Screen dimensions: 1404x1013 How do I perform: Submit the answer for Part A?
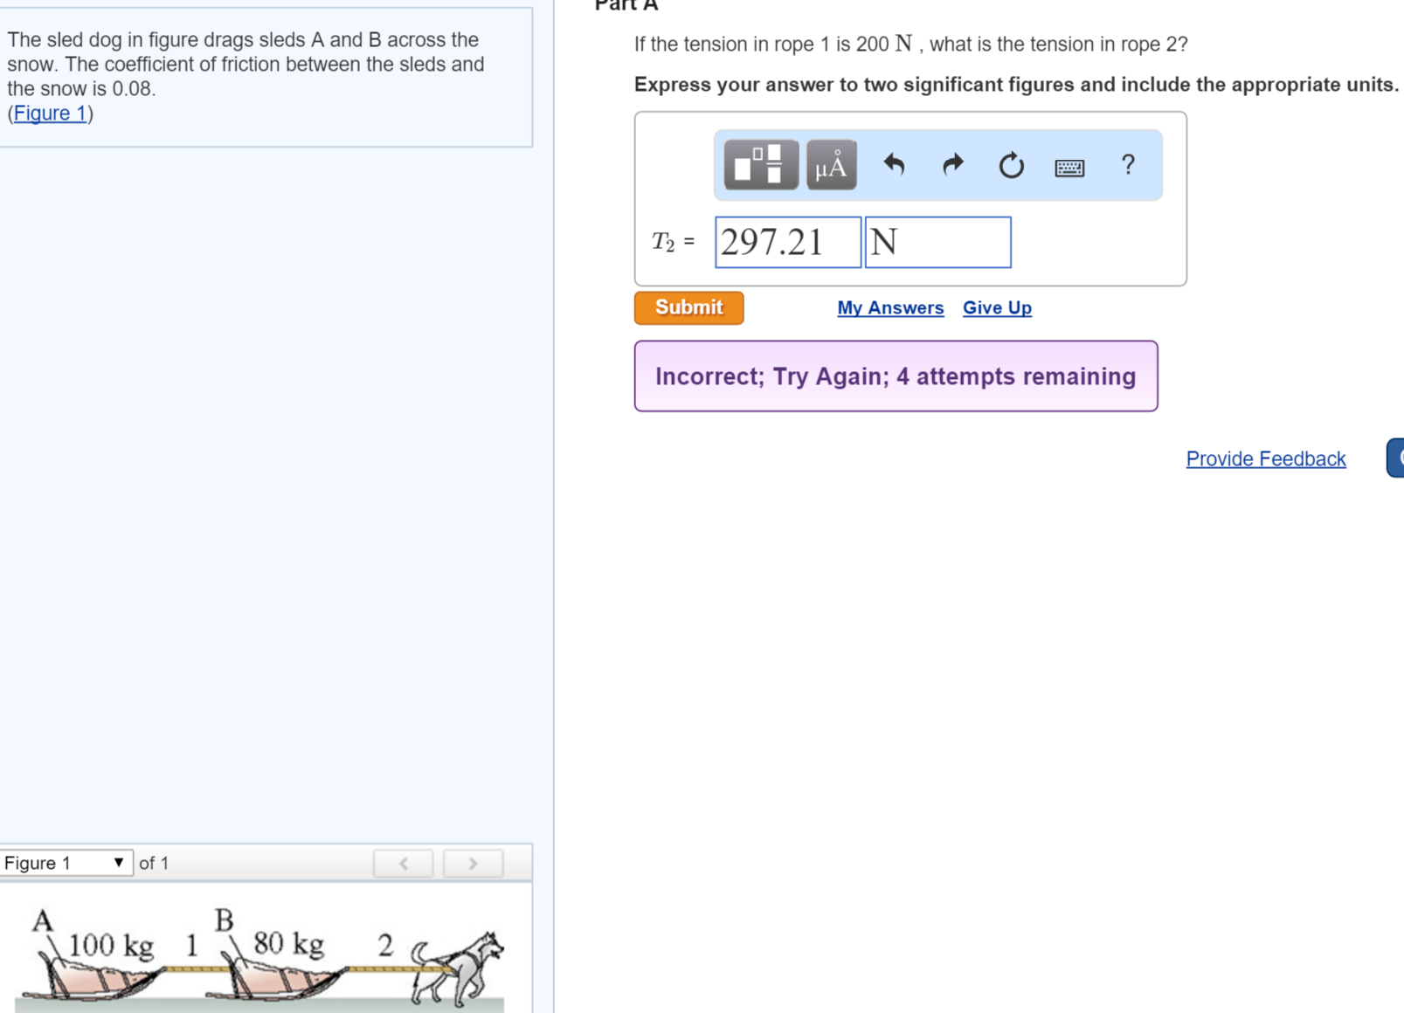pos(688,307)
